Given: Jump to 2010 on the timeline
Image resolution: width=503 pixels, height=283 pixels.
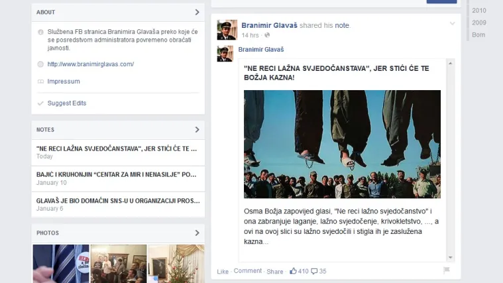Looking at the screenshot, I should pos(479,11).
